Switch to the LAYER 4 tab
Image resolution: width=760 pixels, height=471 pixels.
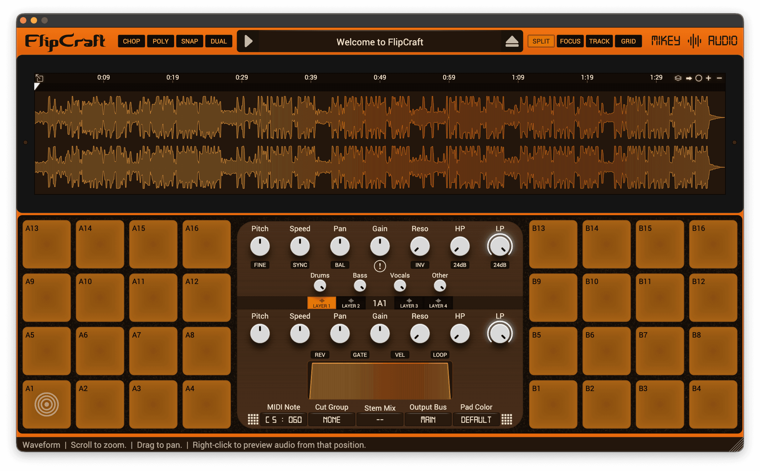[438, 303]
